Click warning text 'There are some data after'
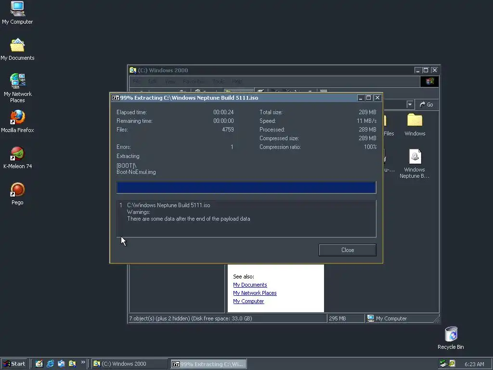493x370 pixels. click(x=189, y=219)
